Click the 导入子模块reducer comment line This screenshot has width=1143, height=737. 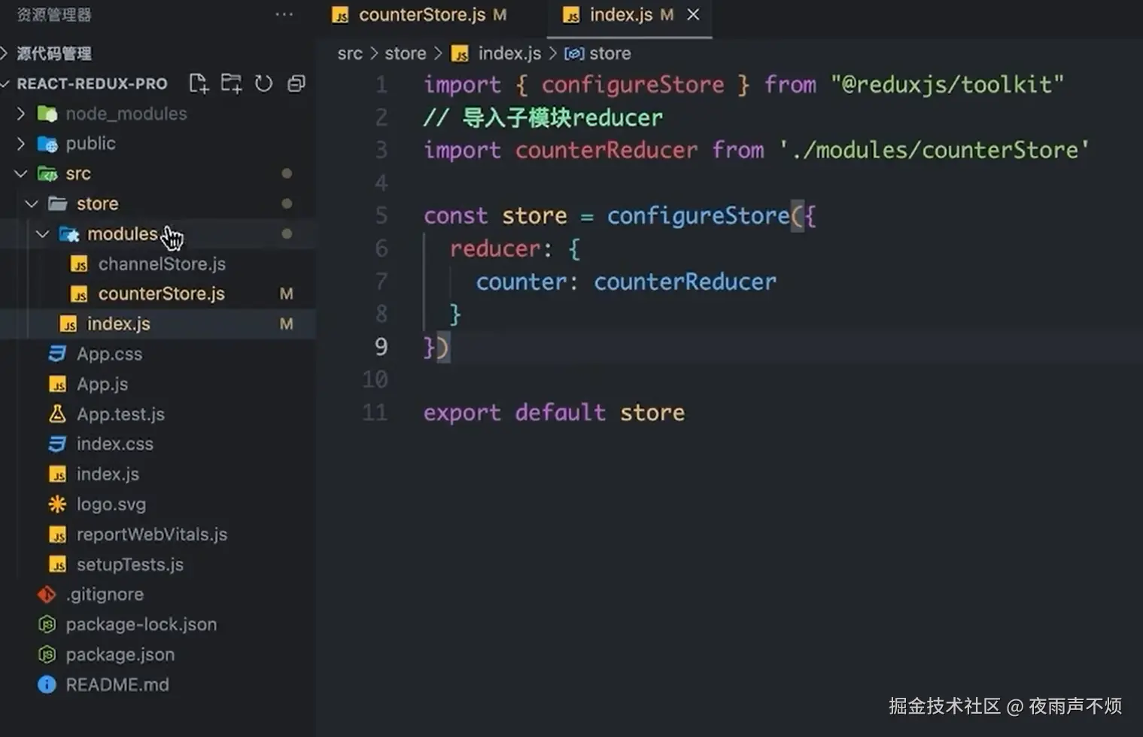pos(543,117)
